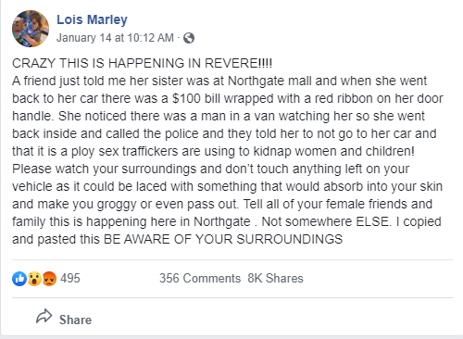This screenshot has height=339, width=463.
Task: Click the blue thumbs-up Like reaction icon
Action: (x=19, y=279)
